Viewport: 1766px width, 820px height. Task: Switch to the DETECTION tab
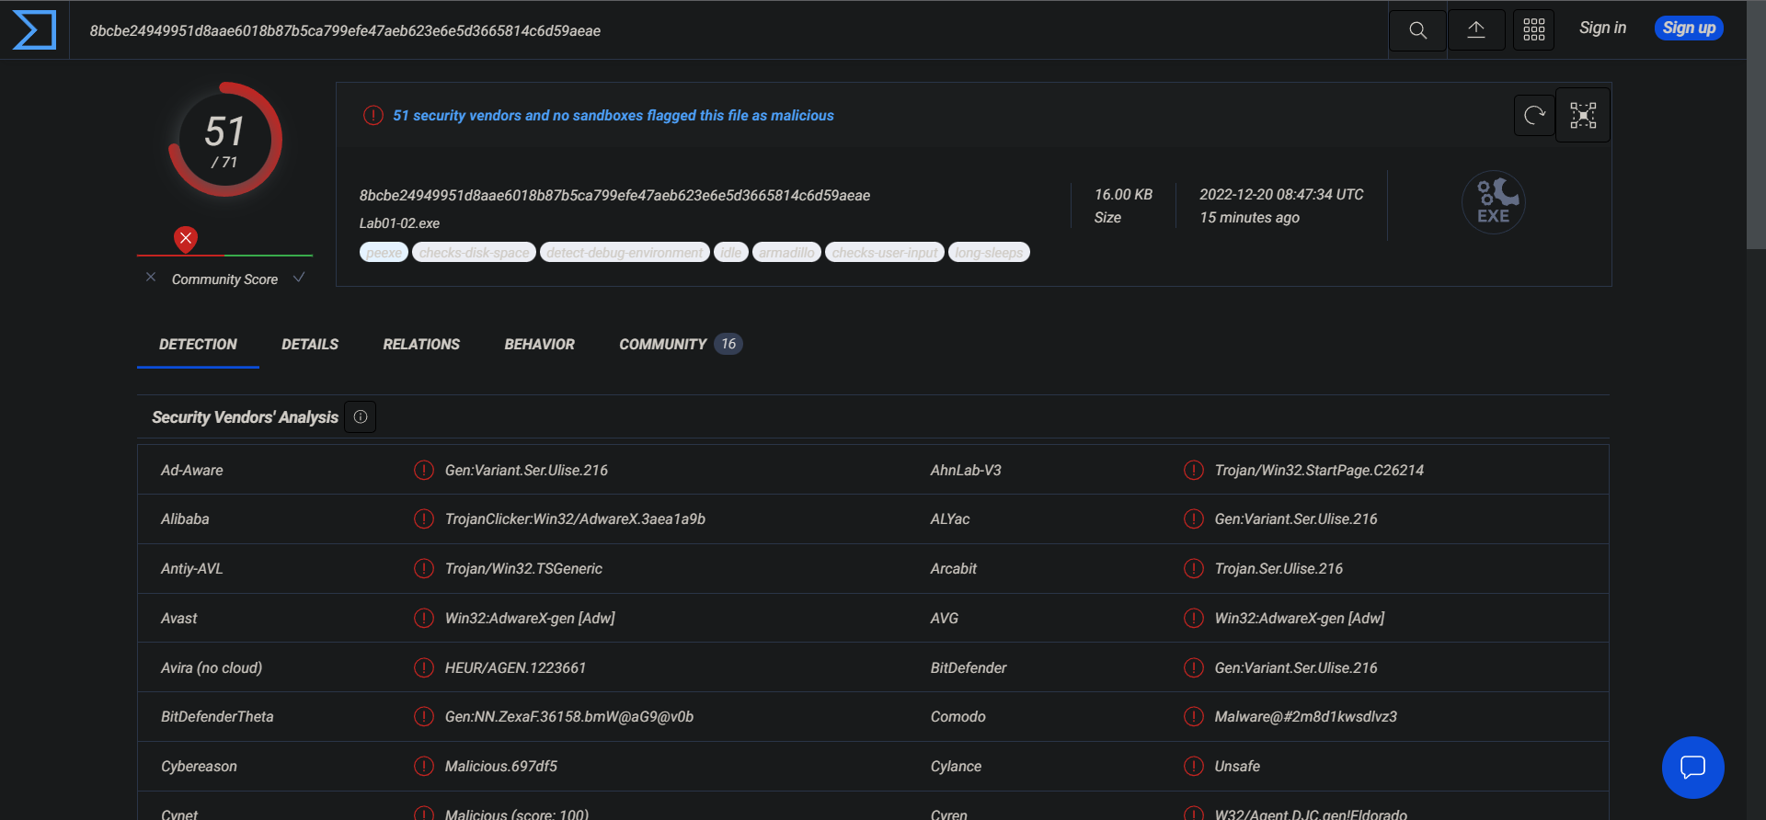click(198, 344)
